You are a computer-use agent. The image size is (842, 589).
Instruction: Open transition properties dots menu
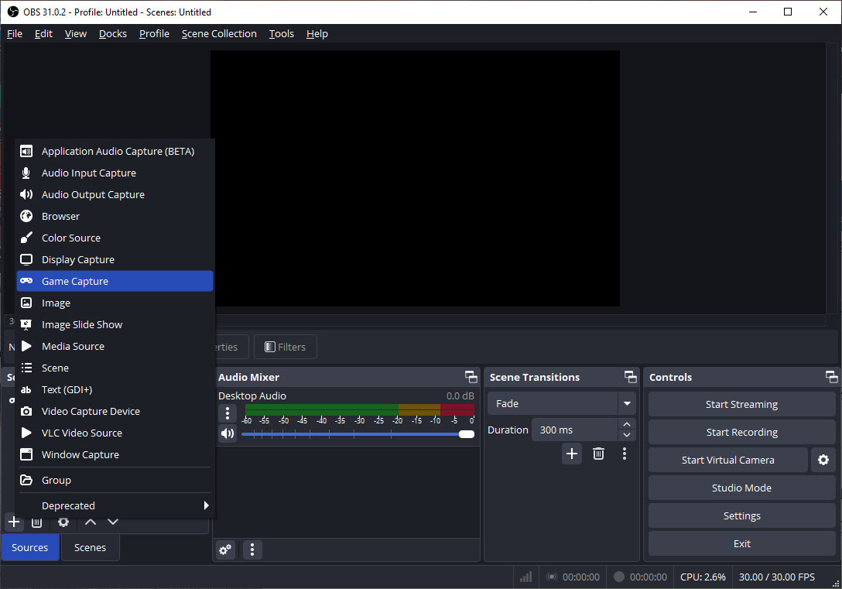coord(624,454)
